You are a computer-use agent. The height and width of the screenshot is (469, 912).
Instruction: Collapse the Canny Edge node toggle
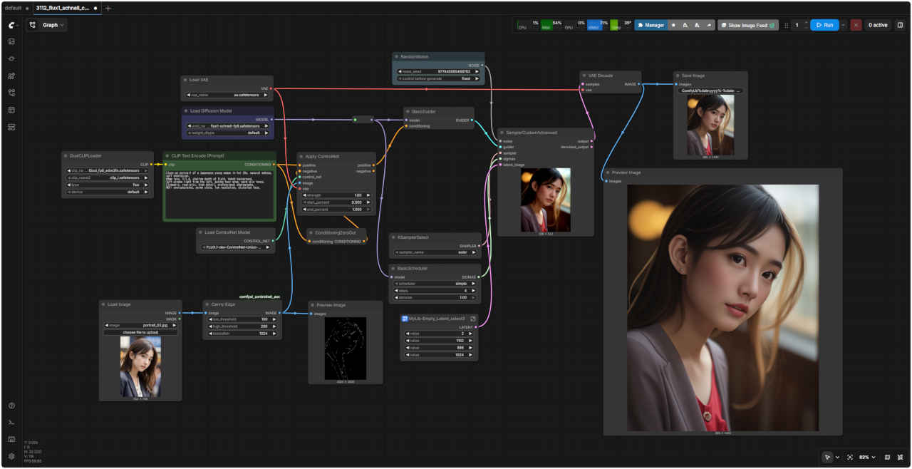tap(207, 304)
